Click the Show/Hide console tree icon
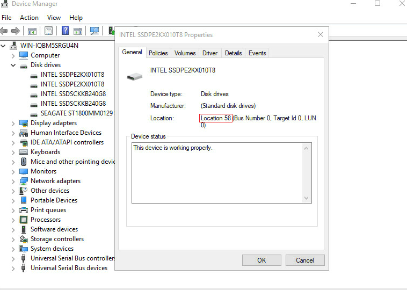Screen dimensions: 407x290 coord(32,31)
